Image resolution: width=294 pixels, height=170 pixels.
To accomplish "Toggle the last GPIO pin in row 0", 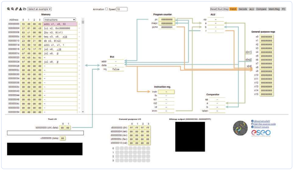I will (148, 148).
